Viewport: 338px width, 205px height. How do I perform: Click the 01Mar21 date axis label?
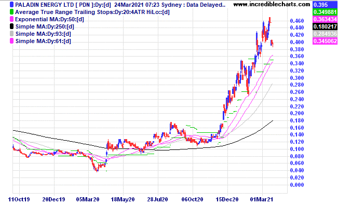[x=262, y=199]
